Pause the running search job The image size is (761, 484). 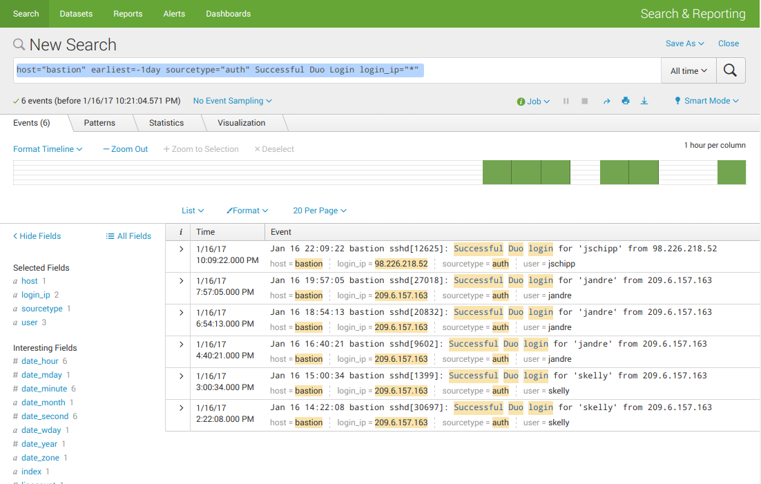pos(566,101)
